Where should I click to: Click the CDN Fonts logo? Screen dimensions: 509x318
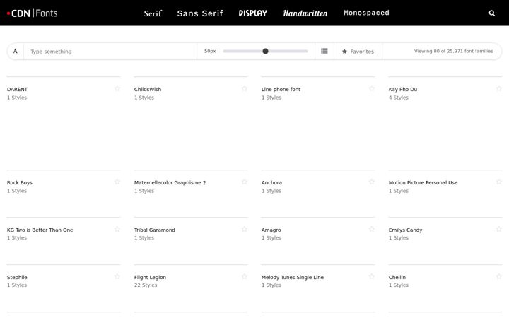click(32, 13)
